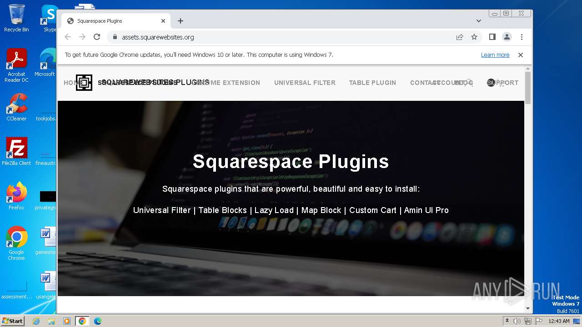582x327 pixels.
Task: Click the site search magnifier icon
Action: click(x=469, y=83)
